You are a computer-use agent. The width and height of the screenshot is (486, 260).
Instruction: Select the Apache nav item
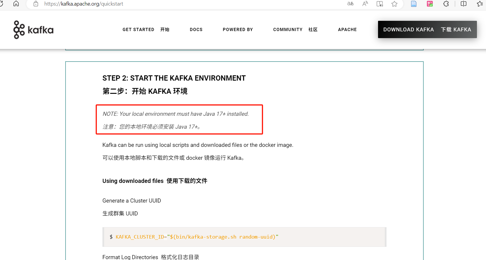tap(347, 30)
